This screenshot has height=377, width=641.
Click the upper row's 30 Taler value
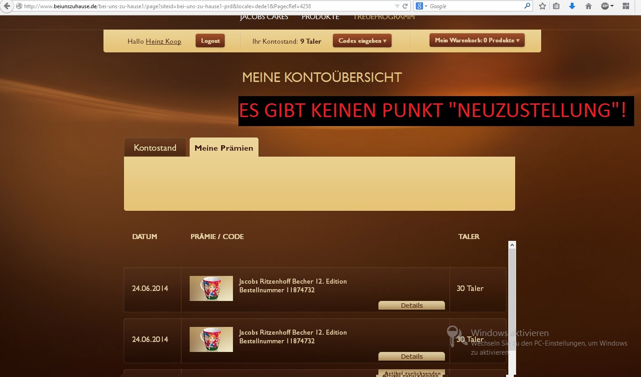(x=470, y=289)
